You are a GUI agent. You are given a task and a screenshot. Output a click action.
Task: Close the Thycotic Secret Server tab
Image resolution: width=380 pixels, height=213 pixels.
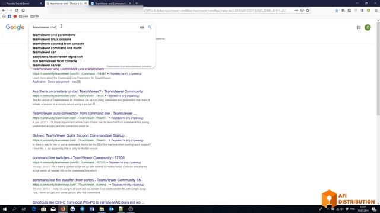click(41, 4)
